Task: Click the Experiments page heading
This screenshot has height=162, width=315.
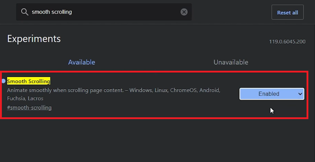Action: coord(34,39)
